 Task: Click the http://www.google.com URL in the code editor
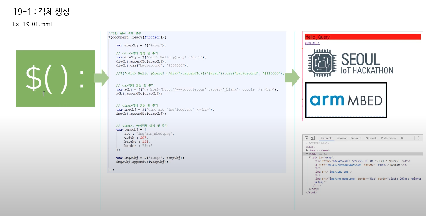(183, 89)
